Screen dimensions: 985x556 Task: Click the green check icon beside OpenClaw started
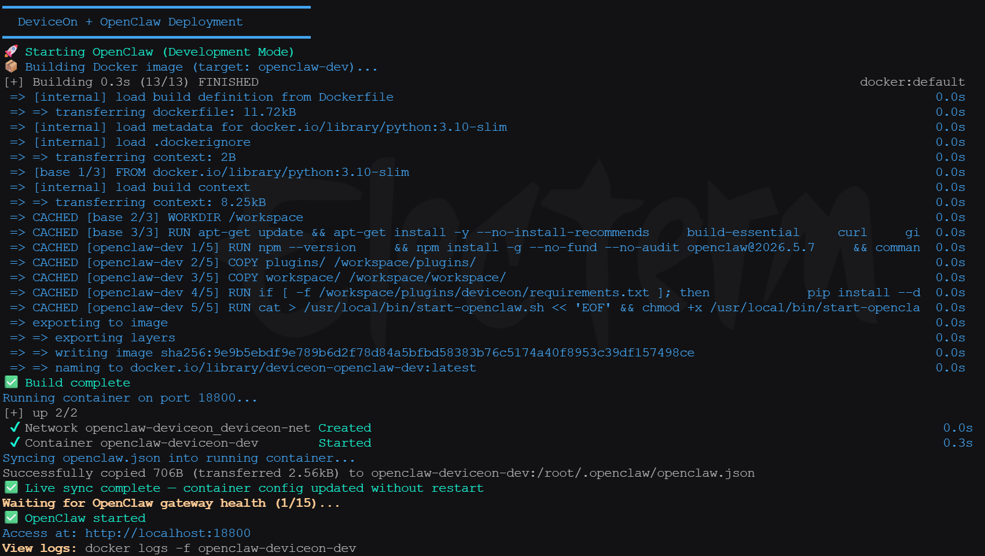pyautogui.click(x=11, y=518)
